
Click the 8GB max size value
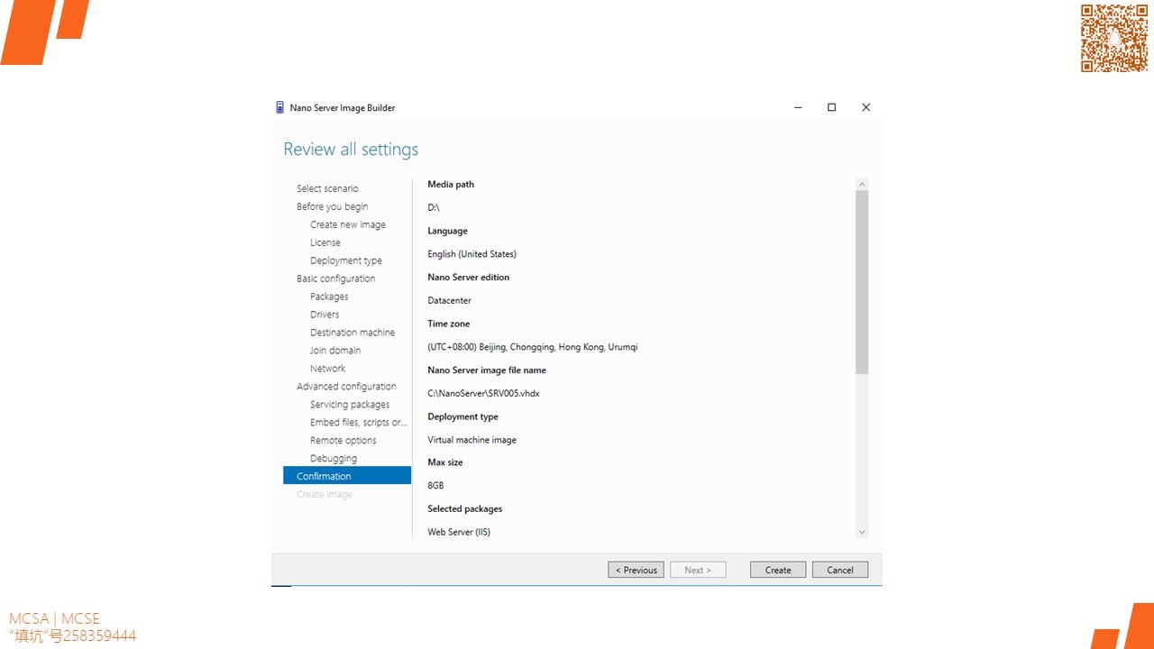coord(435,486)
